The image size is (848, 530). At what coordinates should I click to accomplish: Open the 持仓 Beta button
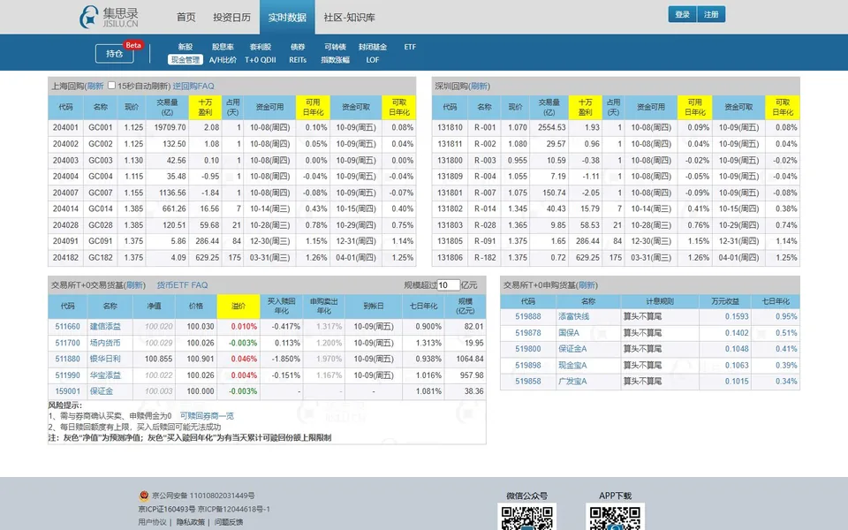tap(115, 54)
